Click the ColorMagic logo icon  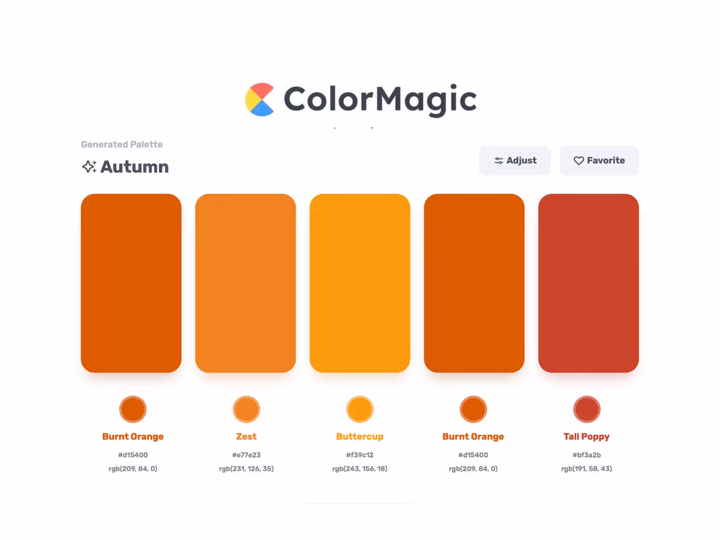(x=259, y=99)
